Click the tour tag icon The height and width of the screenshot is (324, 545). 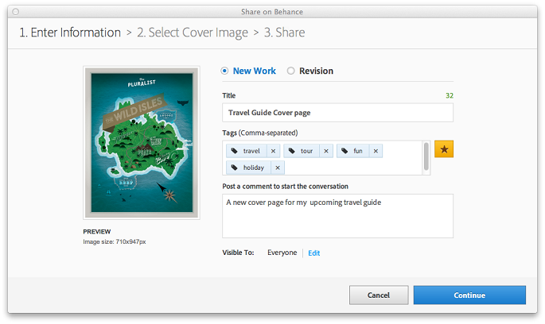coord(292,151)
